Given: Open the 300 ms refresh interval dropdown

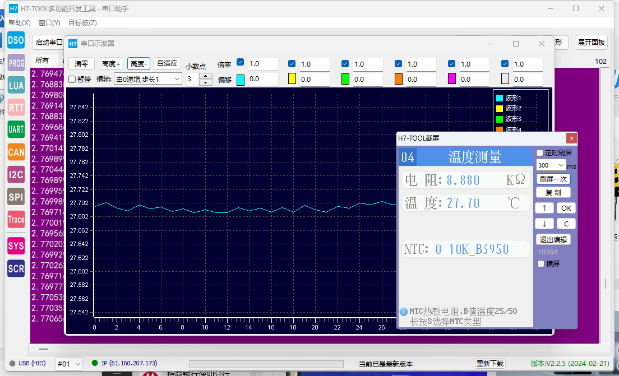Looking at the screenshot, I should [551, 165].
